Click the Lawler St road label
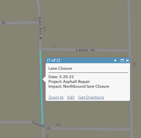 point(85,50)
